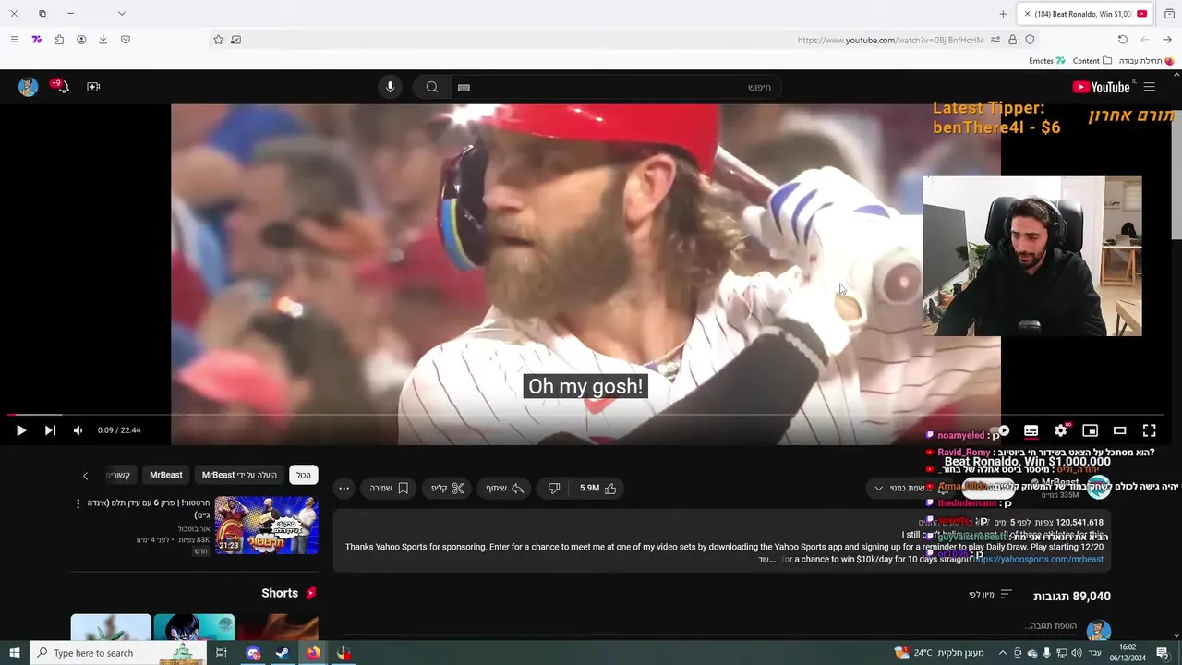Open the browser extensions puzzle icon
This screenshot has height=665, width=1182.
[x=59, y=40]
